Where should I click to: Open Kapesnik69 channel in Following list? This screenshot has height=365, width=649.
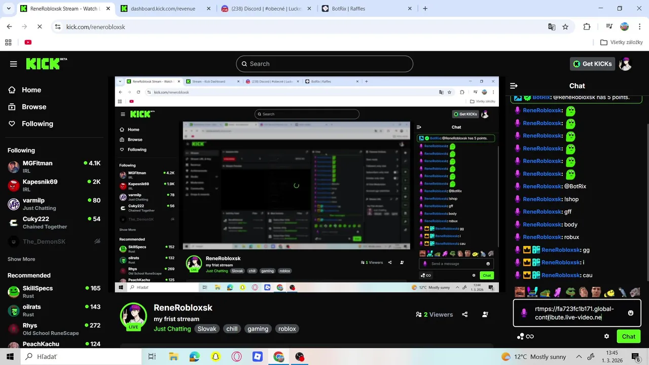tap(54, 185)
